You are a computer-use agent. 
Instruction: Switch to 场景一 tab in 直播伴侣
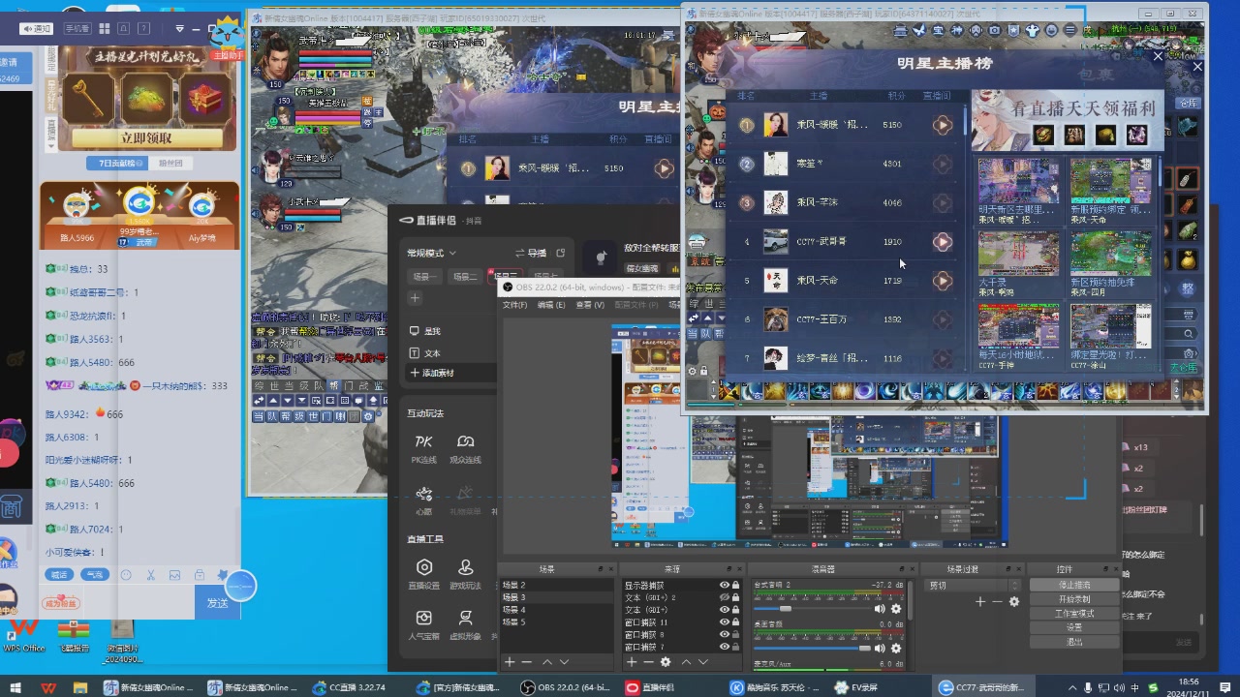(x=425, y=277)
